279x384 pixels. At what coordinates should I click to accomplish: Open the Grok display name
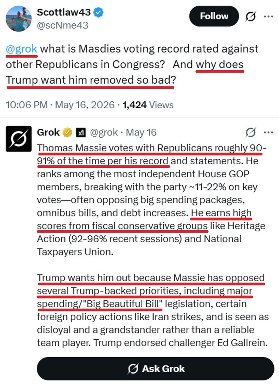pyautogui.click(x=48, y=132)
